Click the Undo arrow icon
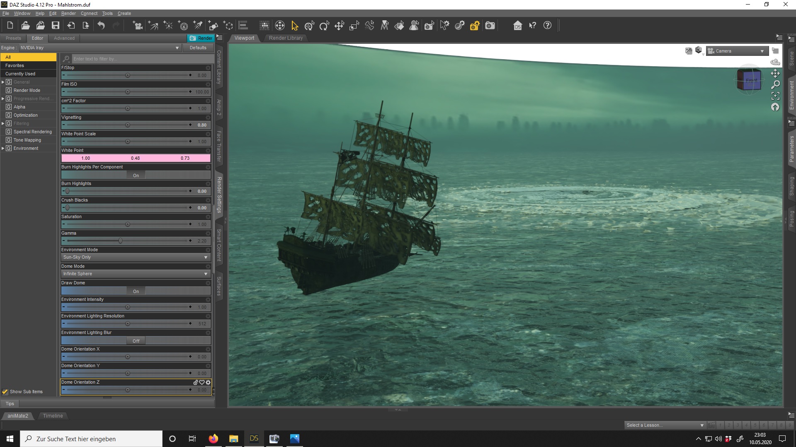The image size is (796, 447). pyautogui.click(x=101, y=26)
